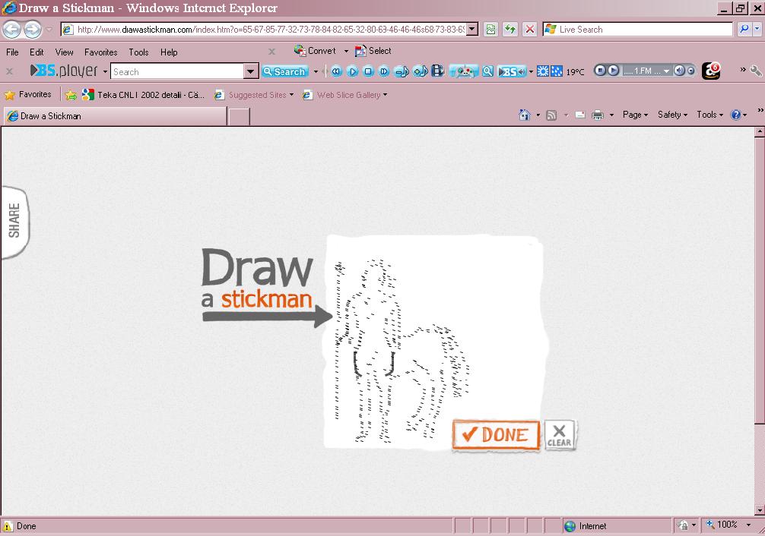Open the Edit menu
Viewport: 765px width, 536px height.
pos(37,52)
